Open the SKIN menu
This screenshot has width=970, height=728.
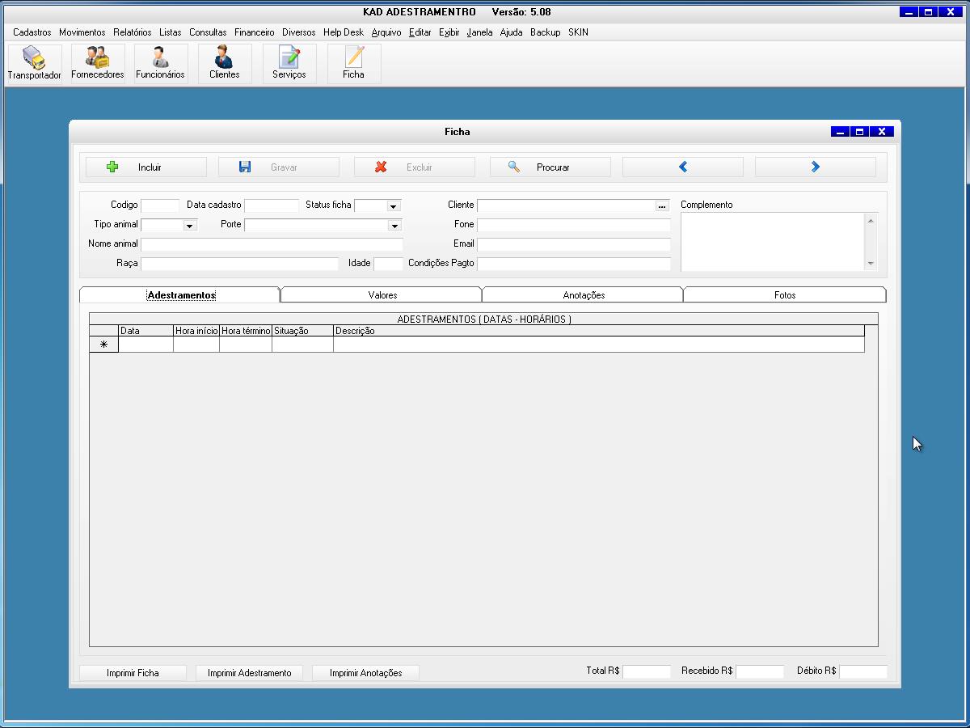click(x=578, y=32)
